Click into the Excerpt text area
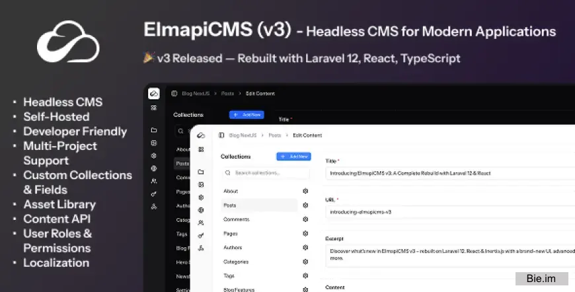Image resolution: width=575 pixels, height=292 pixels. point(450,256)
